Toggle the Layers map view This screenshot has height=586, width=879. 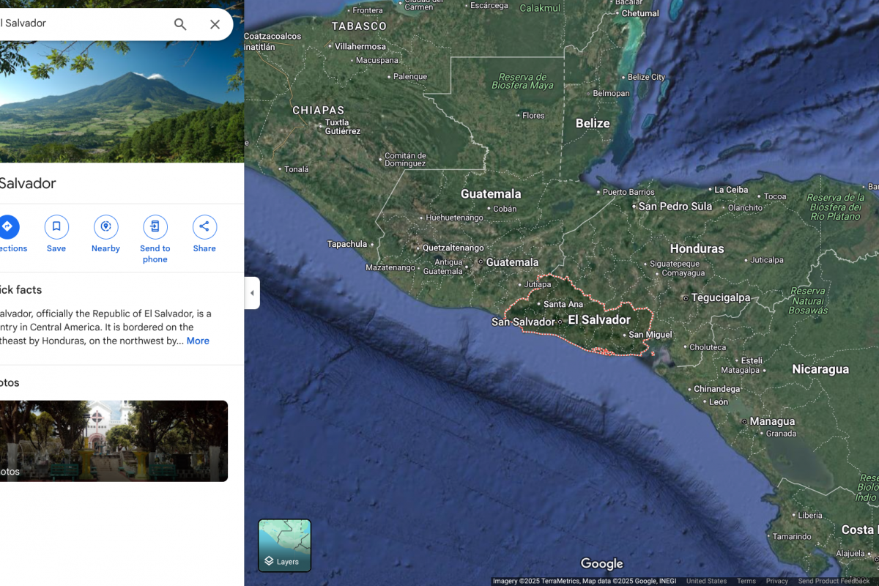284,546
